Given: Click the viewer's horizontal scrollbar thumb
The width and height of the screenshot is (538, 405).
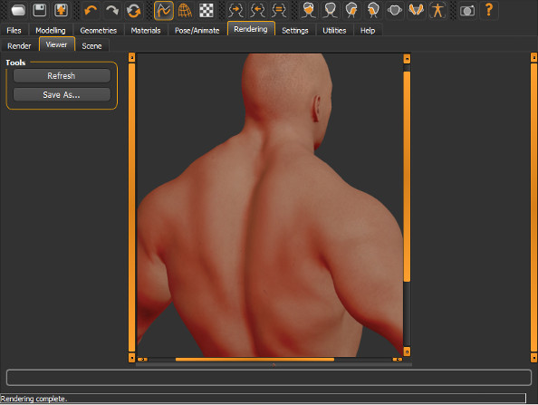Looking at the screenshot, I should [255, 360].
